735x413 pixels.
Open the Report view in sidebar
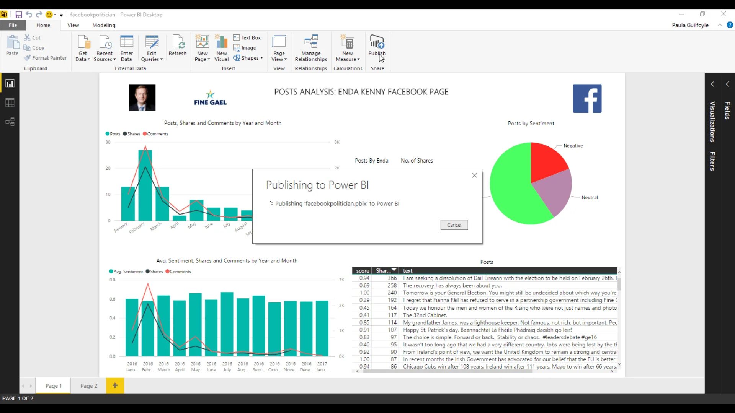tap(10, 83)
